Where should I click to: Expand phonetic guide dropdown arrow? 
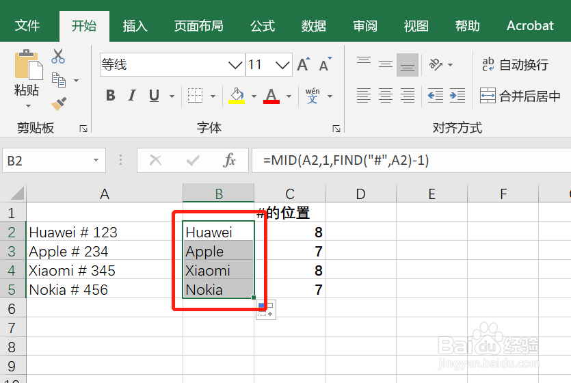click(x=330, y=96)
